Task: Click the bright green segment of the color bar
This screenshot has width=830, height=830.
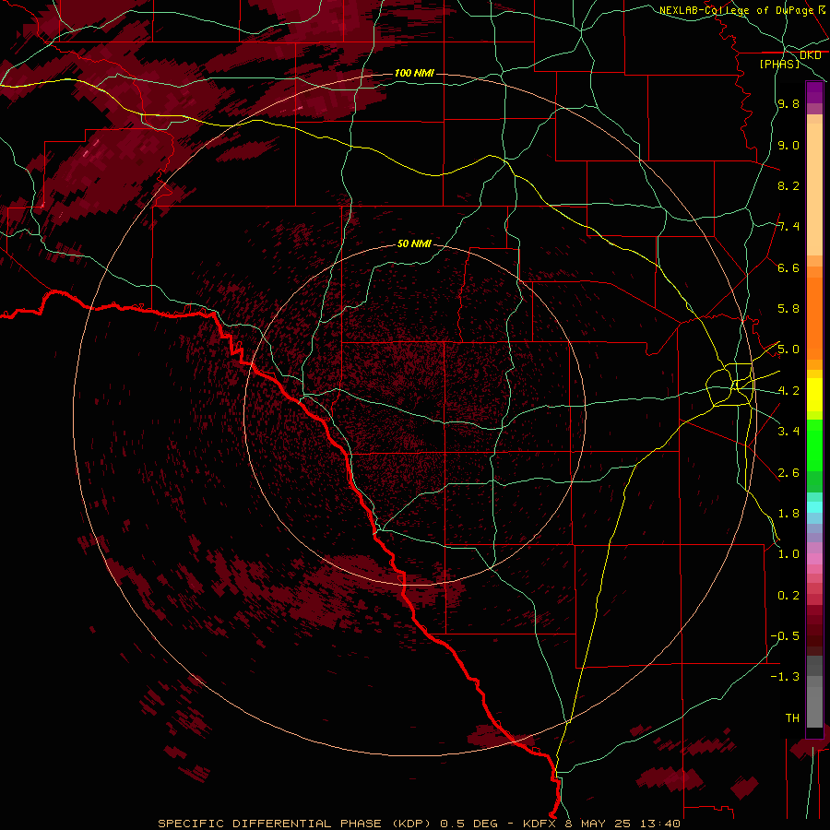Action: tap(814, 445)
